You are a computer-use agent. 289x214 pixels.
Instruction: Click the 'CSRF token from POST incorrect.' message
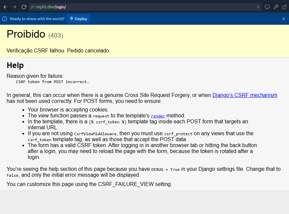[52, 82]
